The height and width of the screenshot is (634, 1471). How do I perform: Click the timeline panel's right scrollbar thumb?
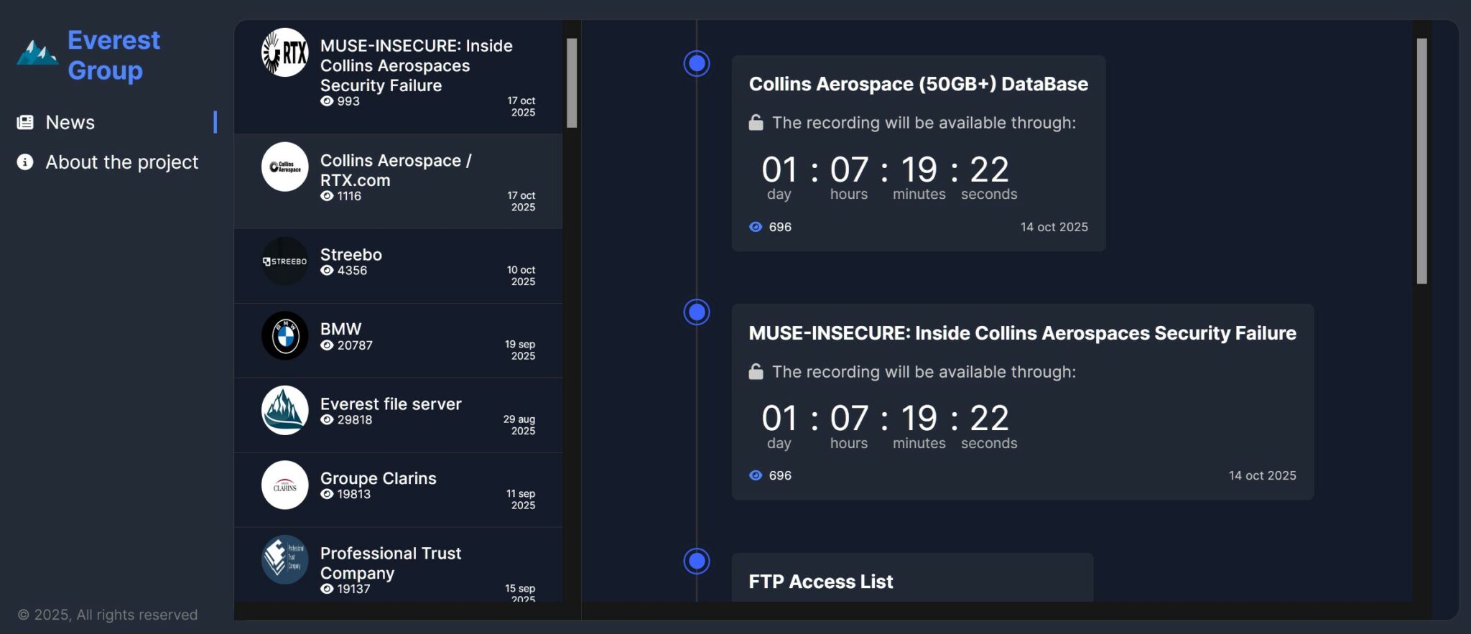[1421, 161]
